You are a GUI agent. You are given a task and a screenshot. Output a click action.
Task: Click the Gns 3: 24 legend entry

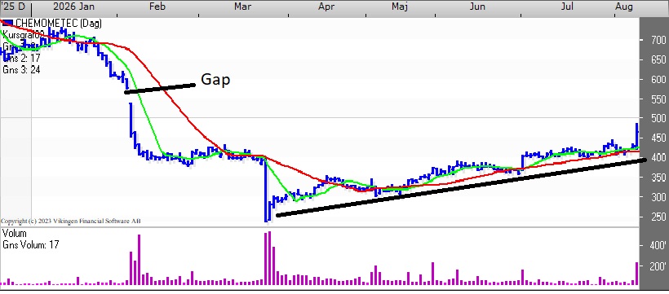click(x=21, y=69)
